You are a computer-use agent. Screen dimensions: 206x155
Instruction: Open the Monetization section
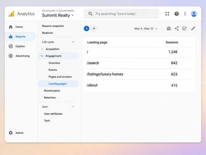[52, 91]
